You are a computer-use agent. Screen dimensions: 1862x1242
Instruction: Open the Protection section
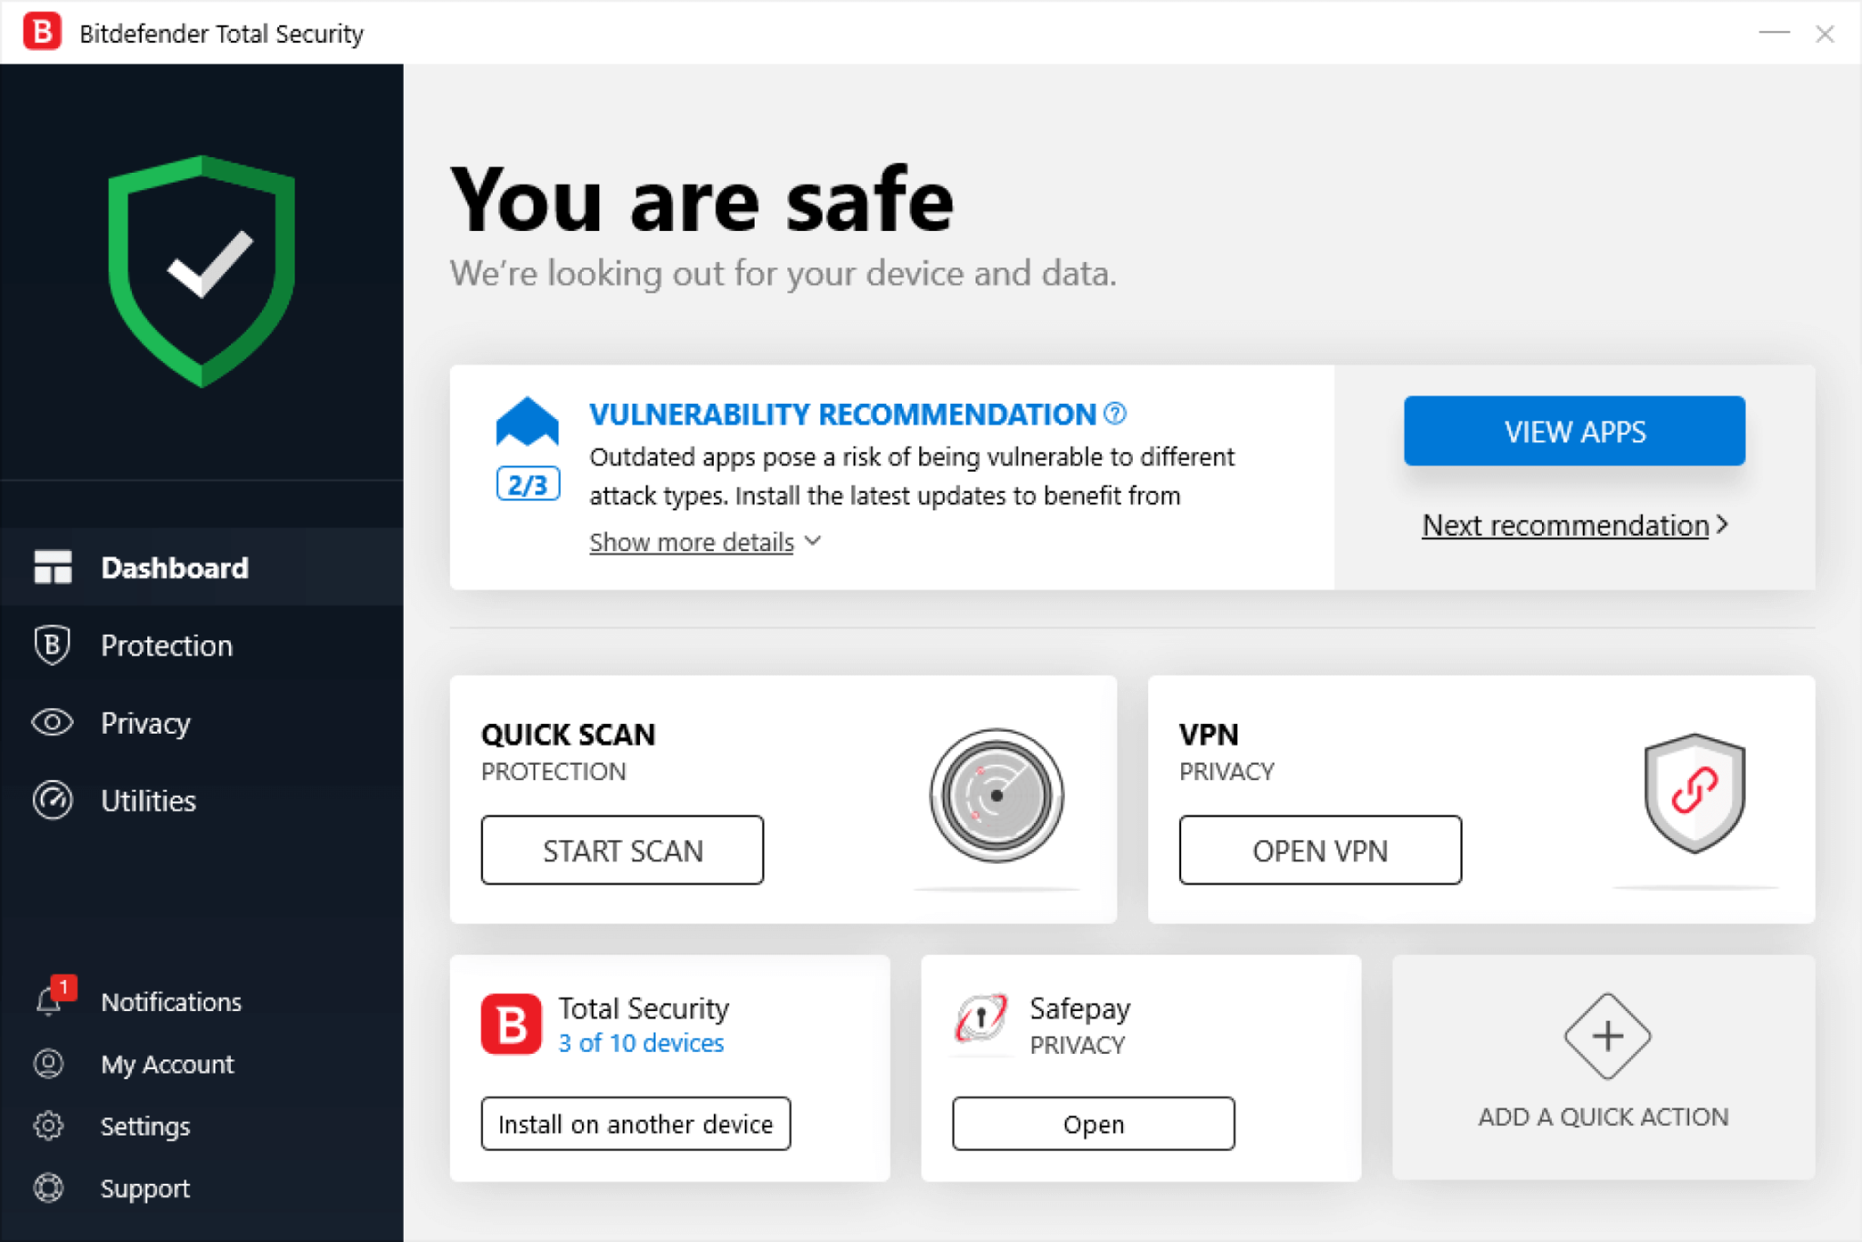point(166,646)
